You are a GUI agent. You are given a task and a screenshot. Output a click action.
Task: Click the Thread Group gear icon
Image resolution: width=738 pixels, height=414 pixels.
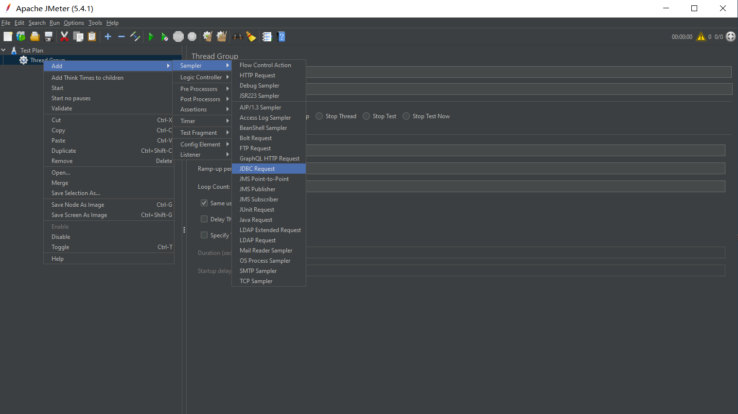point(23,60)
